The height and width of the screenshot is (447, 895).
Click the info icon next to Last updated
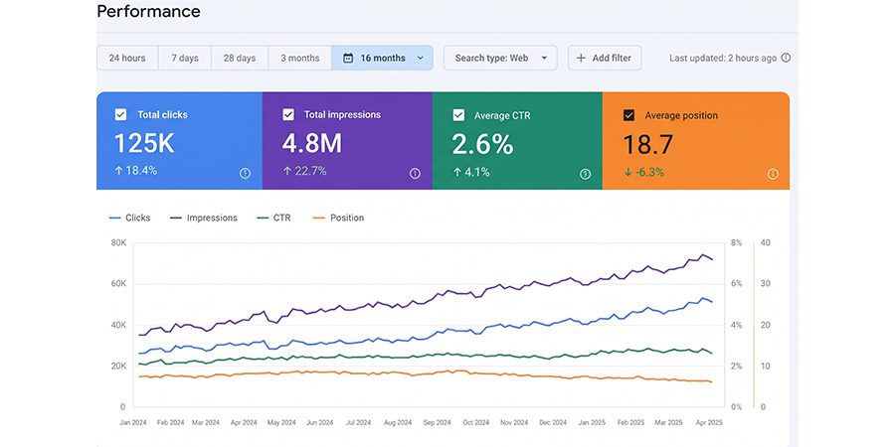pyautogui.click(x=786, y=58)
